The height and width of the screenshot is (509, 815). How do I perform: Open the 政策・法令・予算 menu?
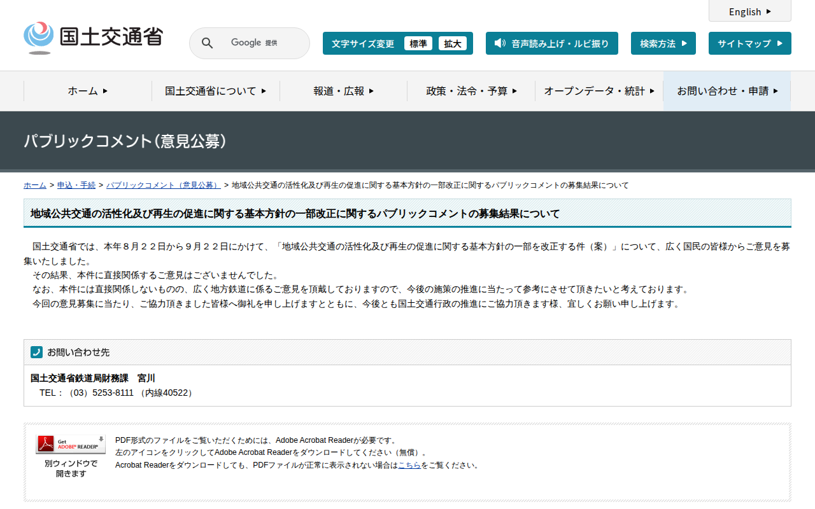click(471, 91)
